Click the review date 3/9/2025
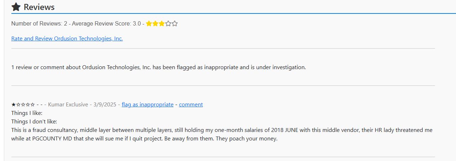Image resolution: width=456 pixels, height=161 pixels. point(105,104)
